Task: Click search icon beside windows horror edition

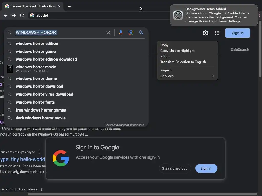Action: tap(10, 43)
